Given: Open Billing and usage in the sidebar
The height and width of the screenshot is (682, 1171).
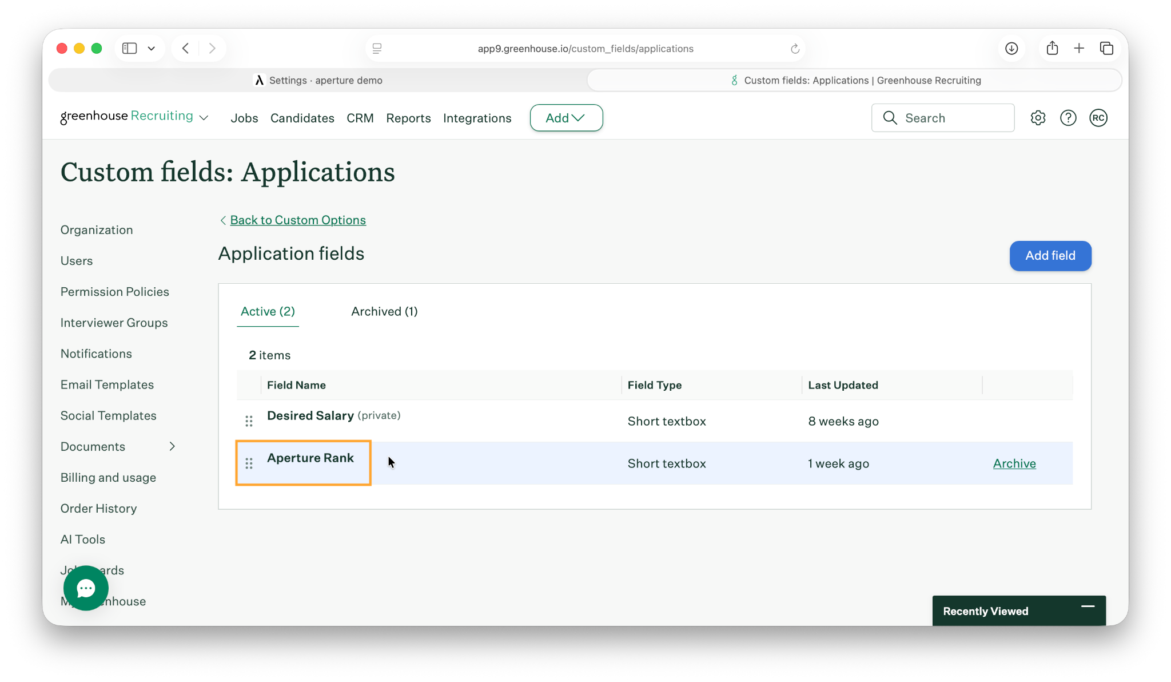Looking at the screenshot, I should [108, 478].
